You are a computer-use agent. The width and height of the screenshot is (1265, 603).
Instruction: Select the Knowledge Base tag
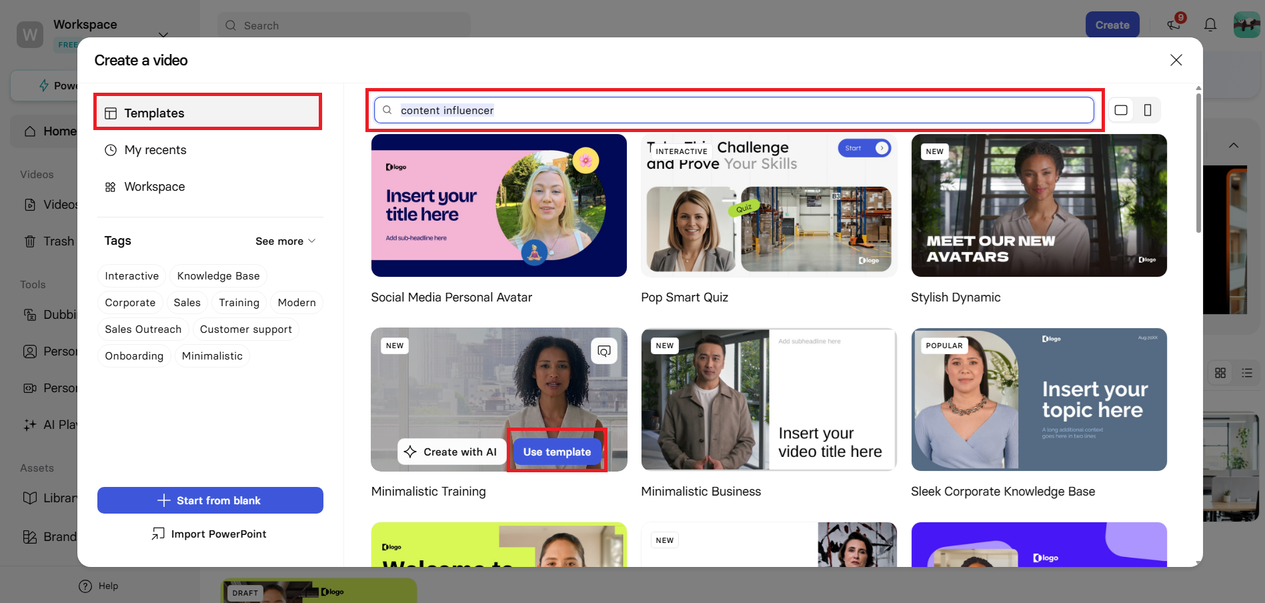(218, 276)
